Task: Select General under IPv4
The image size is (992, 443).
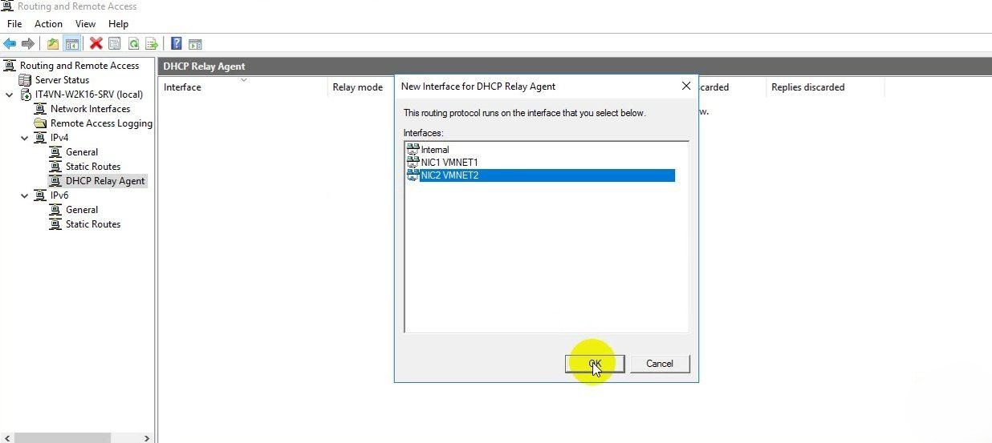Action: click(82, 152)
